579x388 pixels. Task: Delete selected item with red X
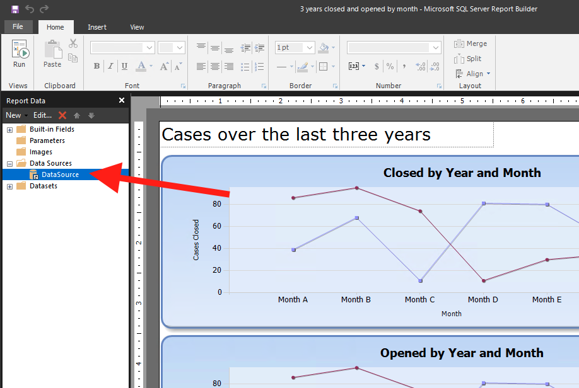(x=62, y=115)
